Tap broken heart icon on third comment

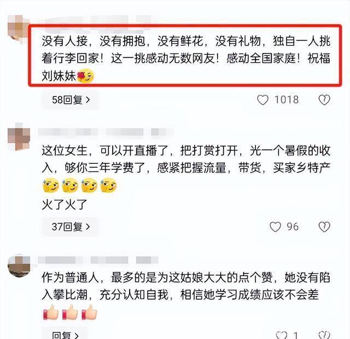pos(324,335)
